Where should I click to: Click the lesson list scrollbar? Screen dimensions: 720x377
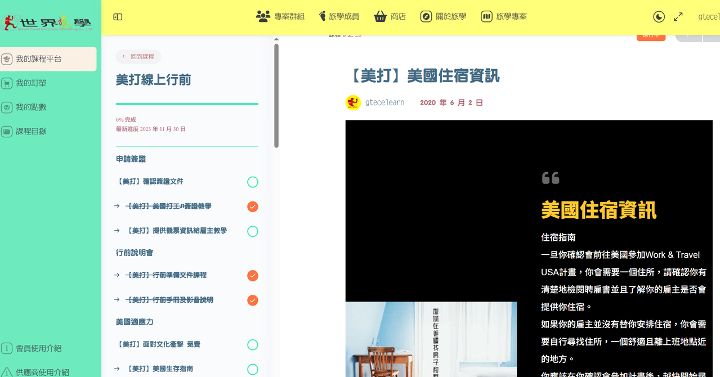pyautogui.click(x=276, y=96)
